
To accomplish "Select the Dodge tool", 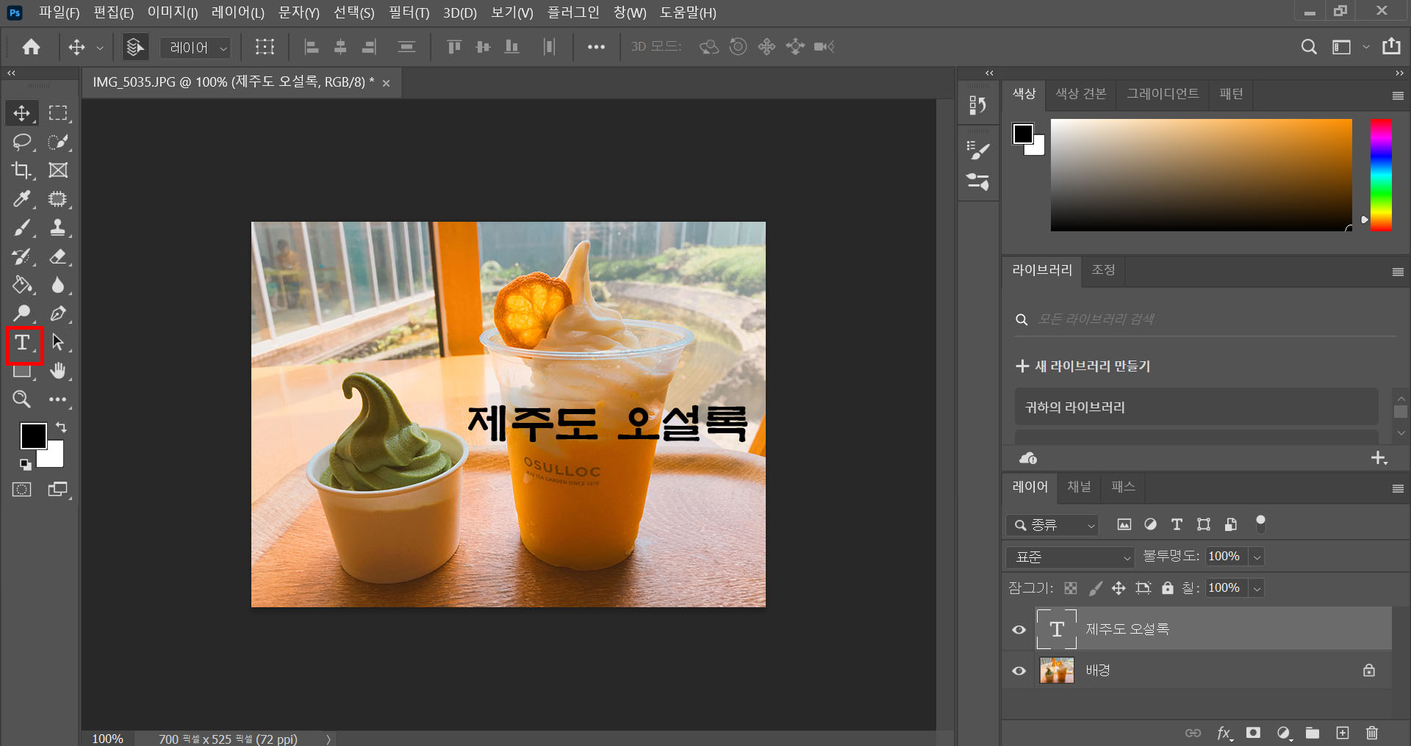I will (22, 314).
